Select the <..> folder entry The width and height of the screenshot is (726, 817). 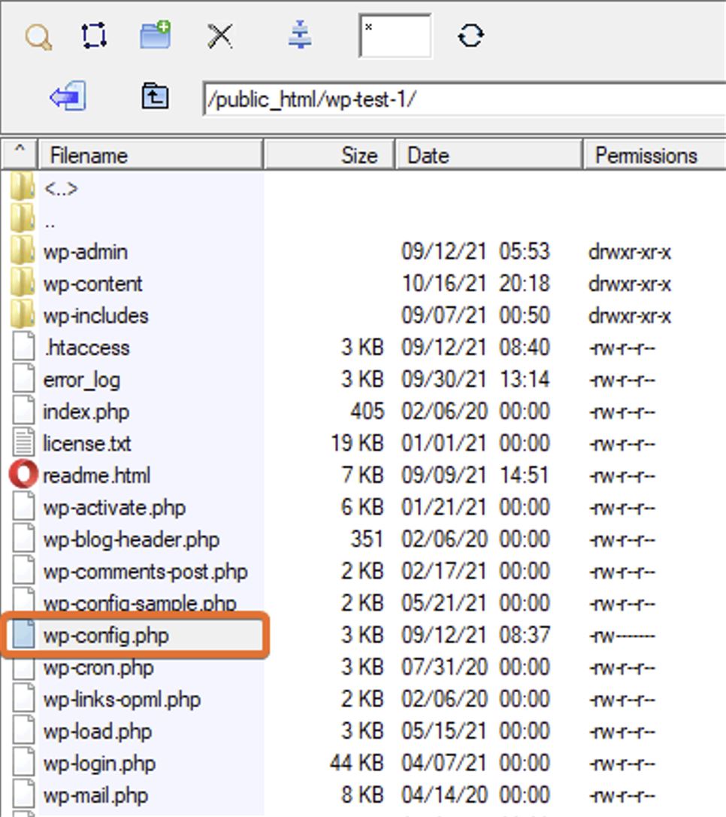pyautogui.click(x=61, y=189)
